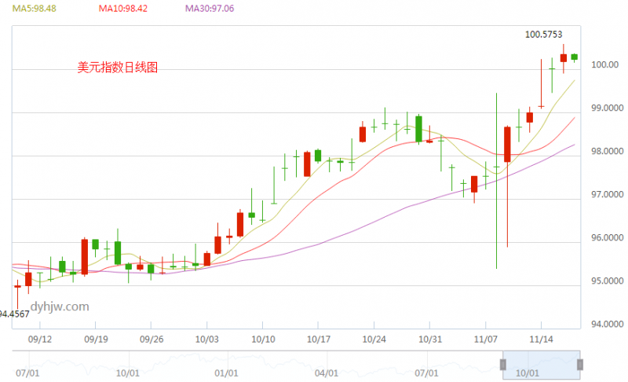
Task: Click the 97.0000 price axis label
Action: click(x=607, y=194)
